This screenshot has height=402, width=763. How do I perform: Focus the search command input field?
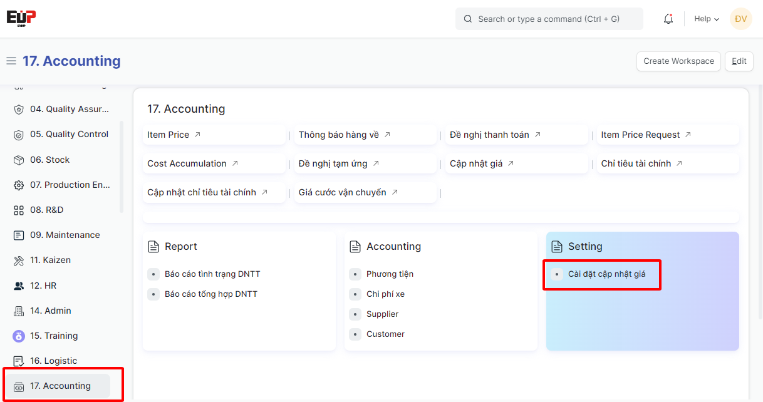(x=549, y=19)
